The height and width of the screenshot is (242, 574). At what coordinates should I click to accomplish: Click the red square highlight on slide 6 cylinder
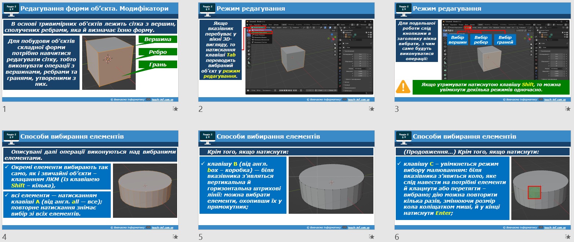coord(534,192)
